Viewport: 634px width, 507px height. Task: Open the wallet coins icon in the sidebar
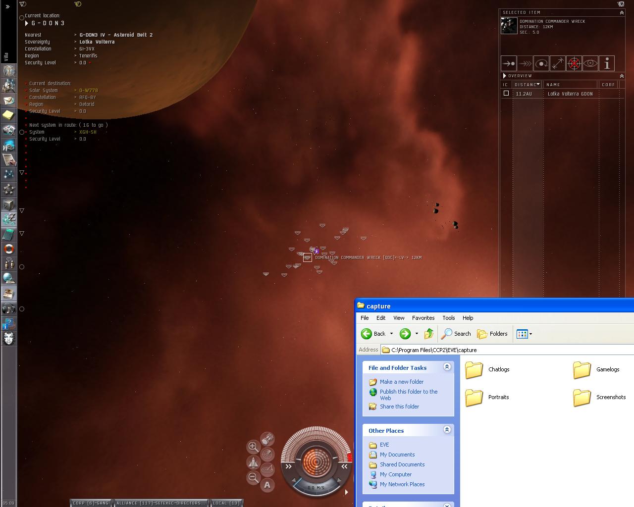pos(9,218)
